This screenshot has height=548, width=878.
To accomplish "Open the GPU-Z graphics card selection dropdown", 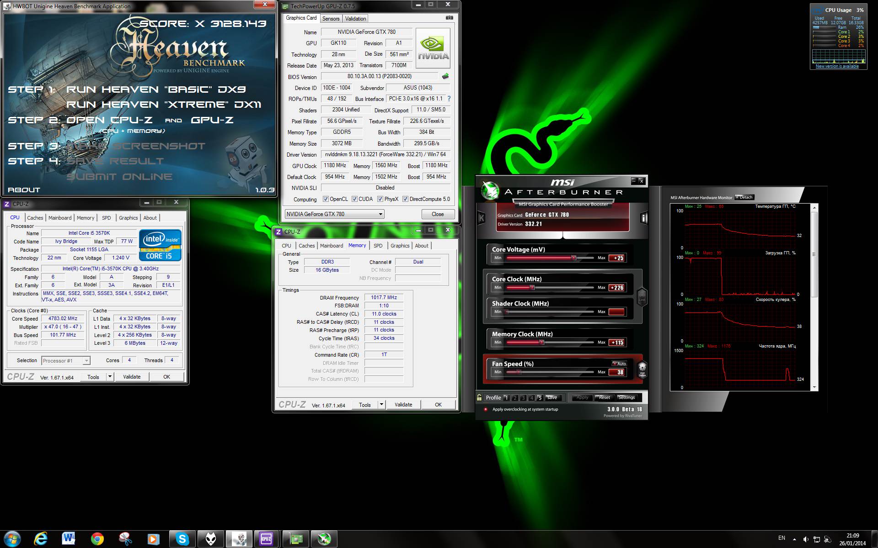I will click(334, 214).
